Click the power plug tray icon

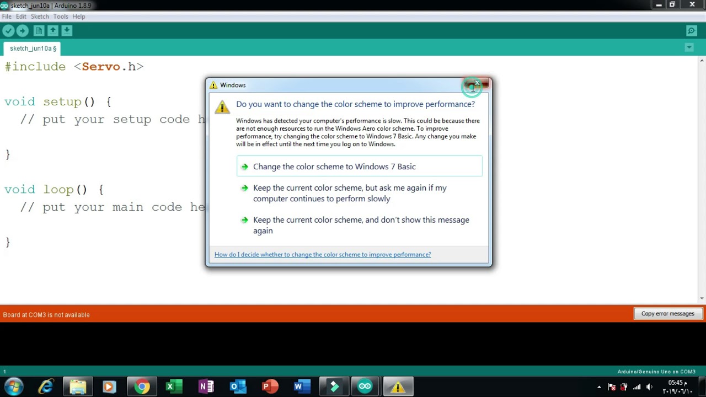[624, 387]
